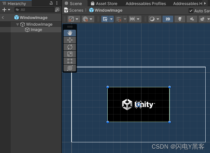The height and width of the screenshot is (153, 210).
Task: Click the bottom-left blue handle of Image
Action: 108,122
